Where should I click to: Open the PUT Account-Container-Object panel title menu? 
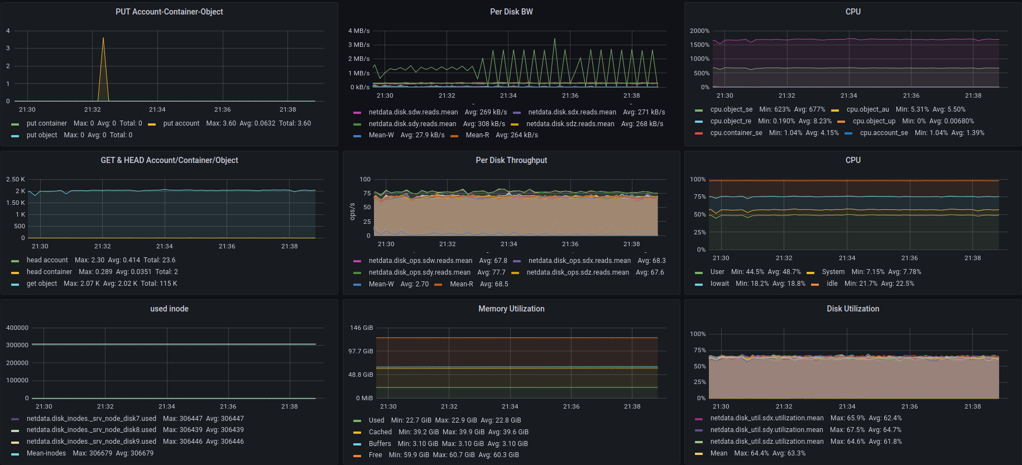(169, 12)
